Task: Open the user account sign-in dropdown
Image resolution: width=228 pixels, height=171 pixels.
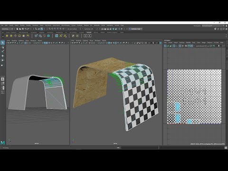Action: click(136, 29)
